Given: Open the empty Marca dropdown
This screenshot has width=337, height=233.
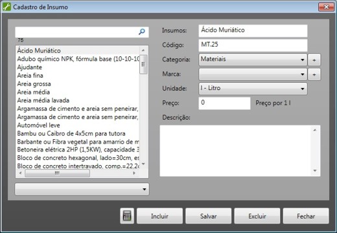Looking at the screenshot, I should click(x=253, y=74).
